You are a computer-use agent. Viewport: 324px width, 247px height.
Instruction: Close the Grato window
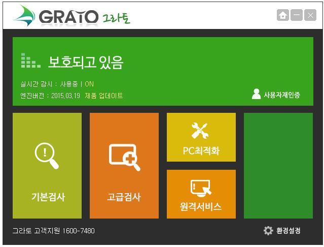310,15
